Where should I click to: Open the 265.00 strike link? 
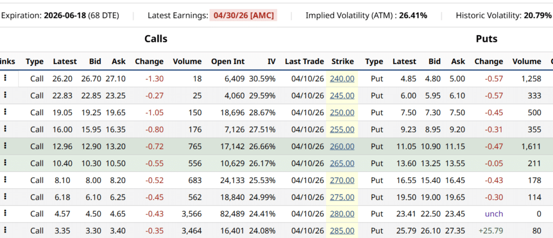(x=342, y=163)
